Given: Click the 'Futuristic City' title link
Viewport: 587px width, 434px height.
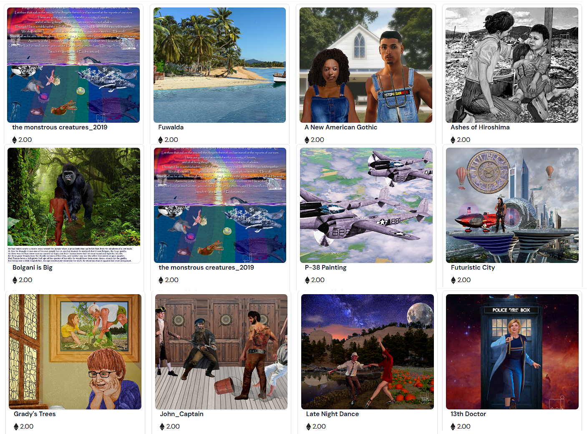Looking at the screenshot, I should click(x=473, y=267).
